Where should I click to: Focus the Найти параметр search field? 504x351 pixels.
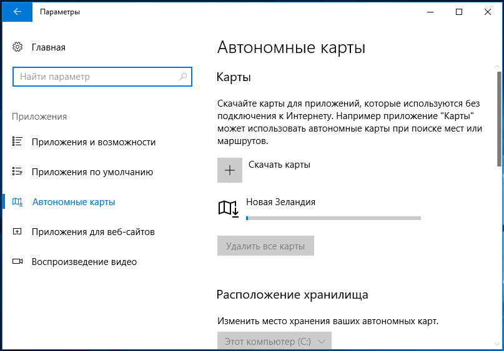pyautogui.click(x=102, y=77)
